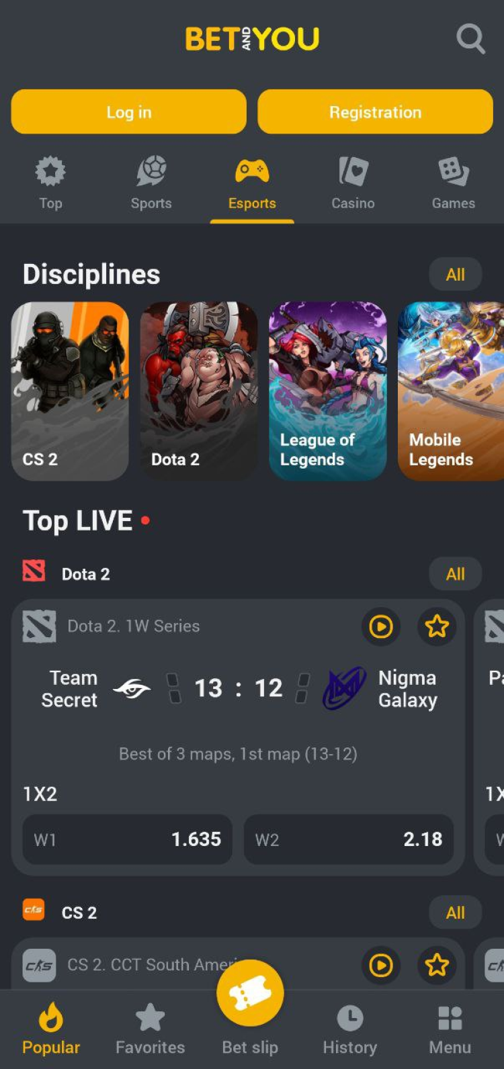Show All CS 2 live matches
Viewport: 504px width, 1069px height.
tap(456, 913)
